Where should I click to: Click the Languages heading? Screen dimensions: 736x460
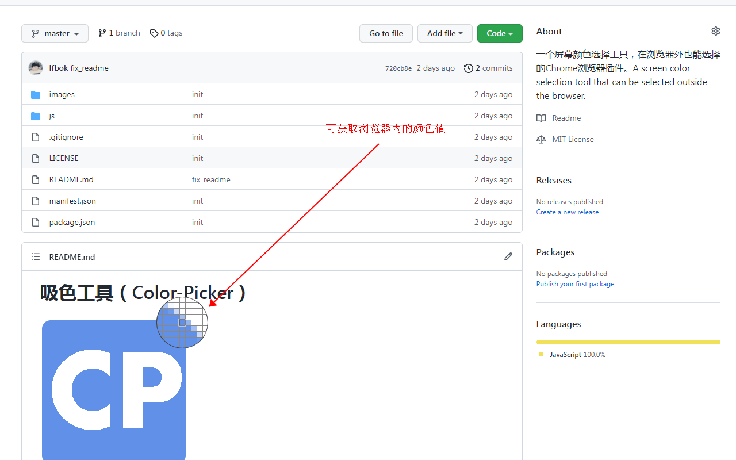pyautogui.click(x=558, y=324)
